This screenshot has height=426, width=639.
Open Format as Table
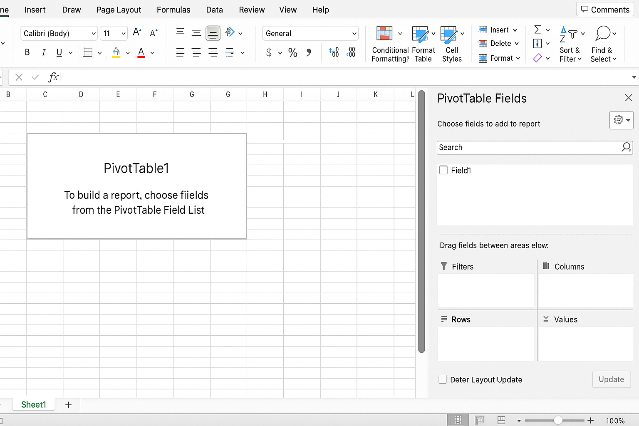pos(424,45)
